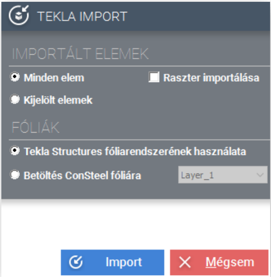
Task: Click the Raszter importálása label text
Action: (x=211, y=77)
